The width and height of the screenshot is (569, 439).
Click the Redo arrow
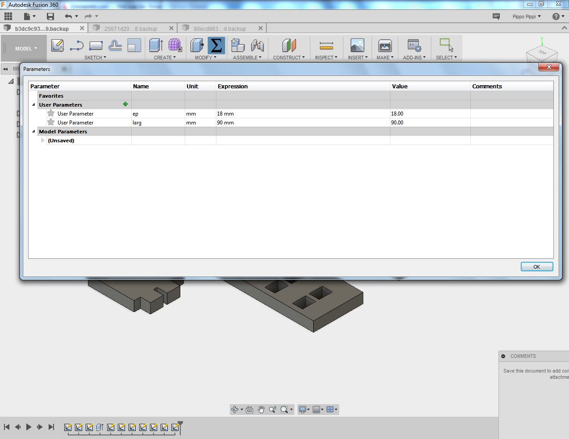(88, 17)
